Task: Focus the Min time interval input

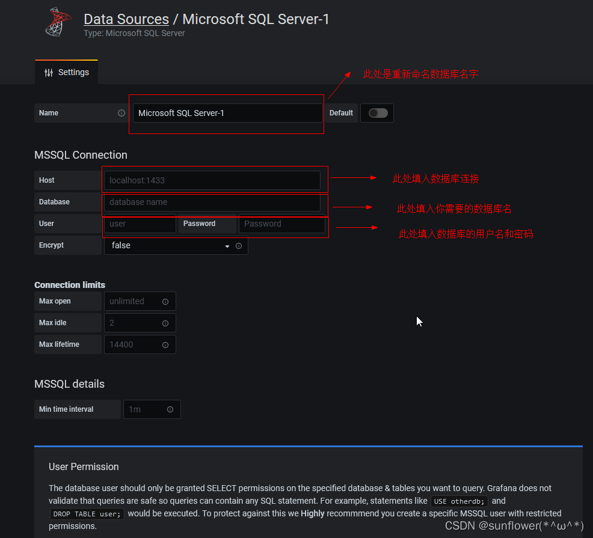Action: coord(152,409)
